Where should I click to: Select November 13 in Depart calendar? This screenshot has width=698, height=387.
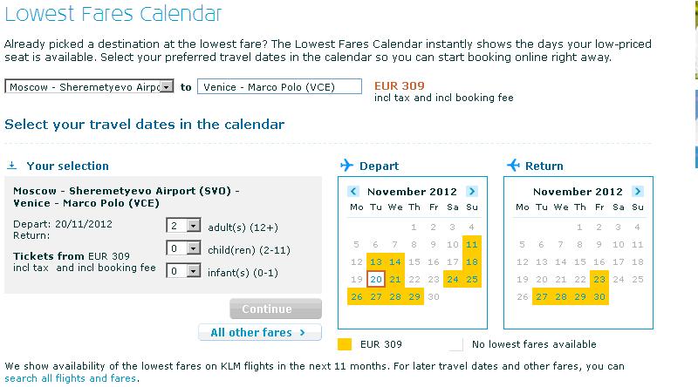(x=376, y=262)
